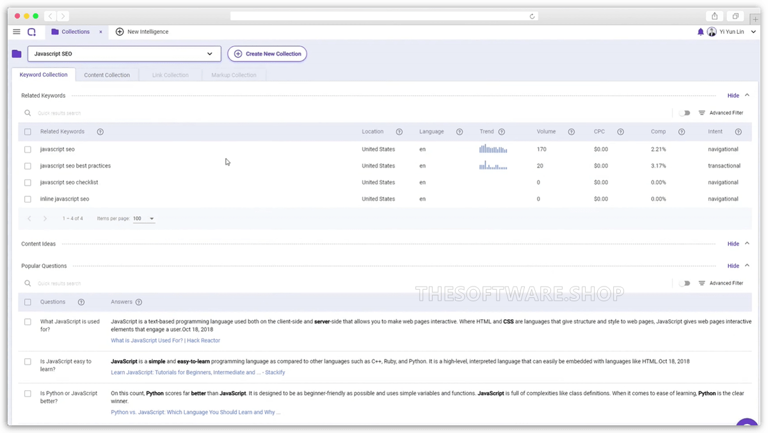Click Advanced Filter icon in Popular Questions

pyautogui.click(x=702, y=283)
